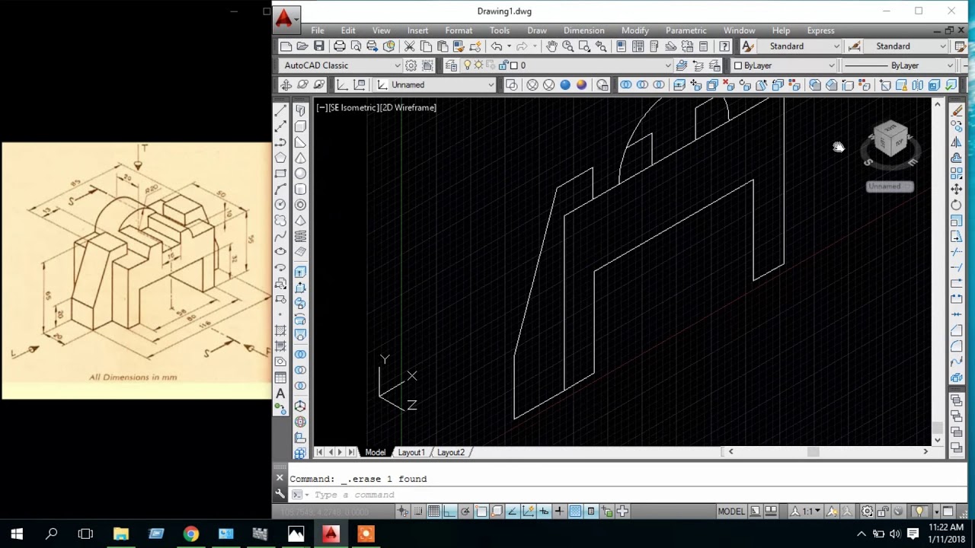975x548 pixels.
Task: Click the workspace settings gear icon
Action: [x=411, y=65]
